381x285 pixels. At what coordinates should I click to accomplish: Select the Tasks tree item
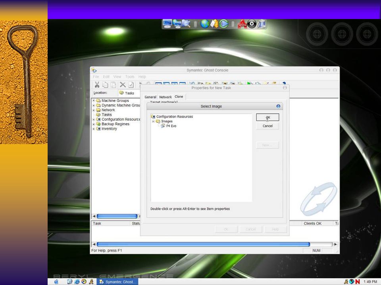tap(106, 115)
